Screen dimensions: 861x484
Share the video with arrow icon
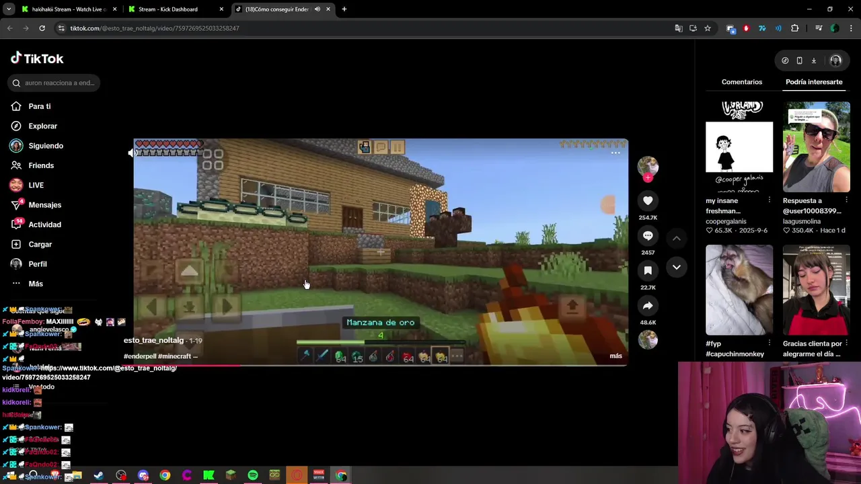(x=648, y=305)
